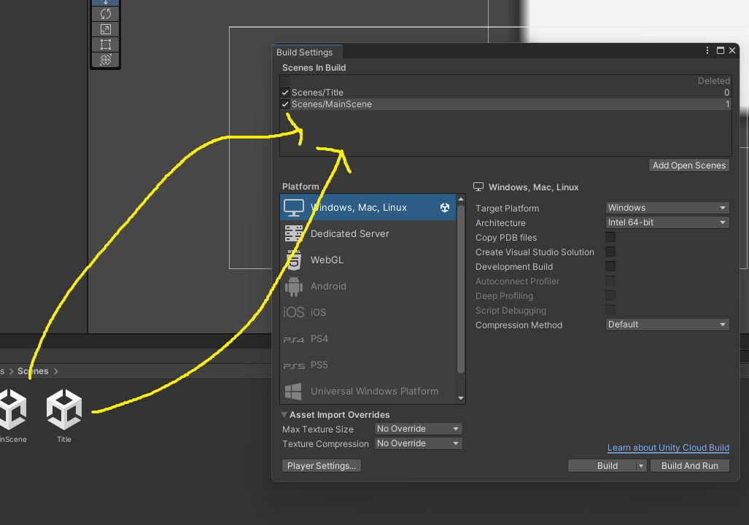Maximize the Build Settings window

[721, 50]
